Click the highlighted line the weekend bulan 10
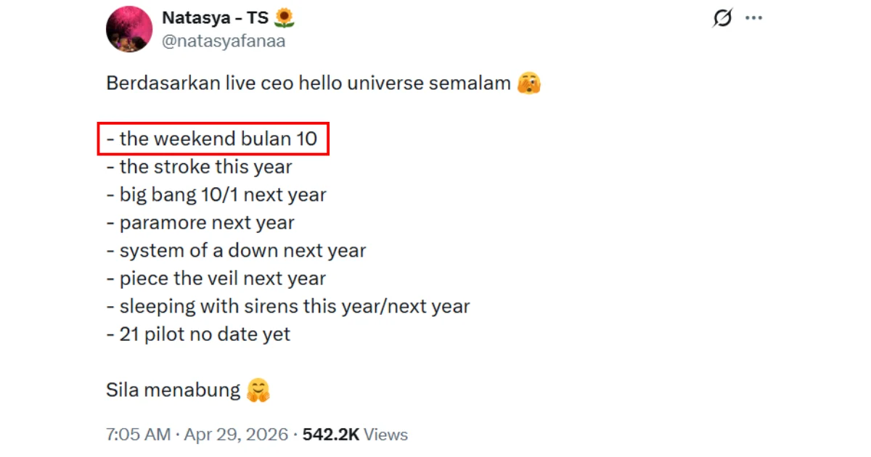Screen dimensions: 871x457 pyautogui.click(x=213, y=139)
